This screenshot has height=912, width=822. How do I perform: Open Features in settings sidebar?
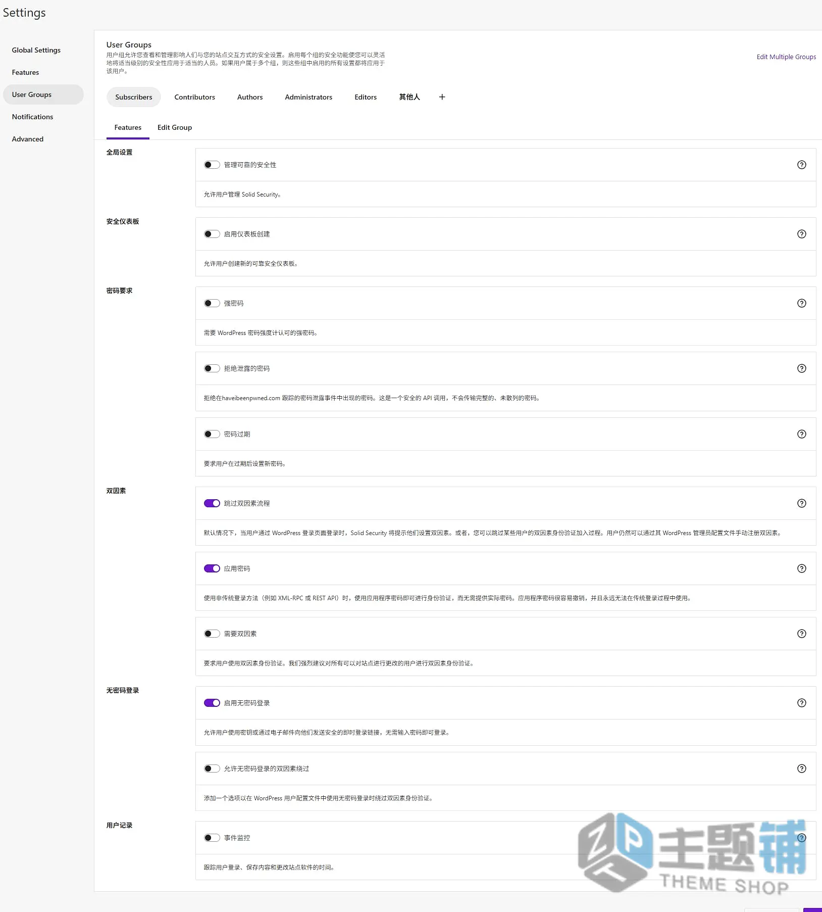25,72
